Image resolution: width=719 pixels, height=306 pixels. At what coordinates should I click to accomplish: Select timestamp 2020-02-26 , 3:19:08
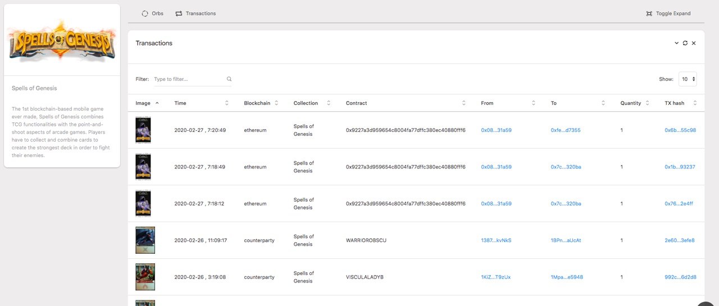(200, 277)
